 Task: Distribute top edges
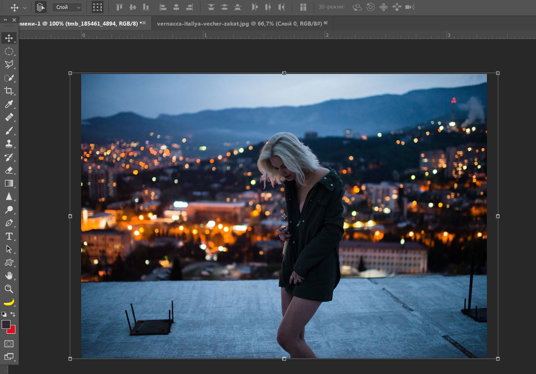[211, 7]
